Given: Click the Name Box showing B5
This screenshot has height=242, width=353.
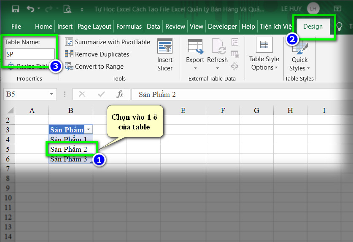Looking at the screenshot, I should click(x=27, y=94).
